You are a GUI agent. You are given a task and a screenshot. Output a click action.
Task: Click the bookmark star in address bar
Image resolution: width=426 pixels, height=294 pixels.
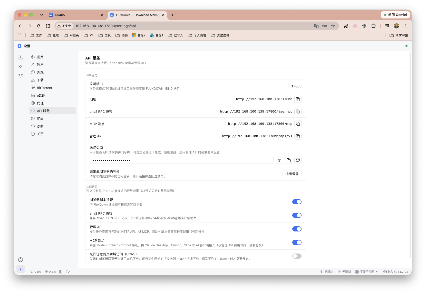(333, 26)
